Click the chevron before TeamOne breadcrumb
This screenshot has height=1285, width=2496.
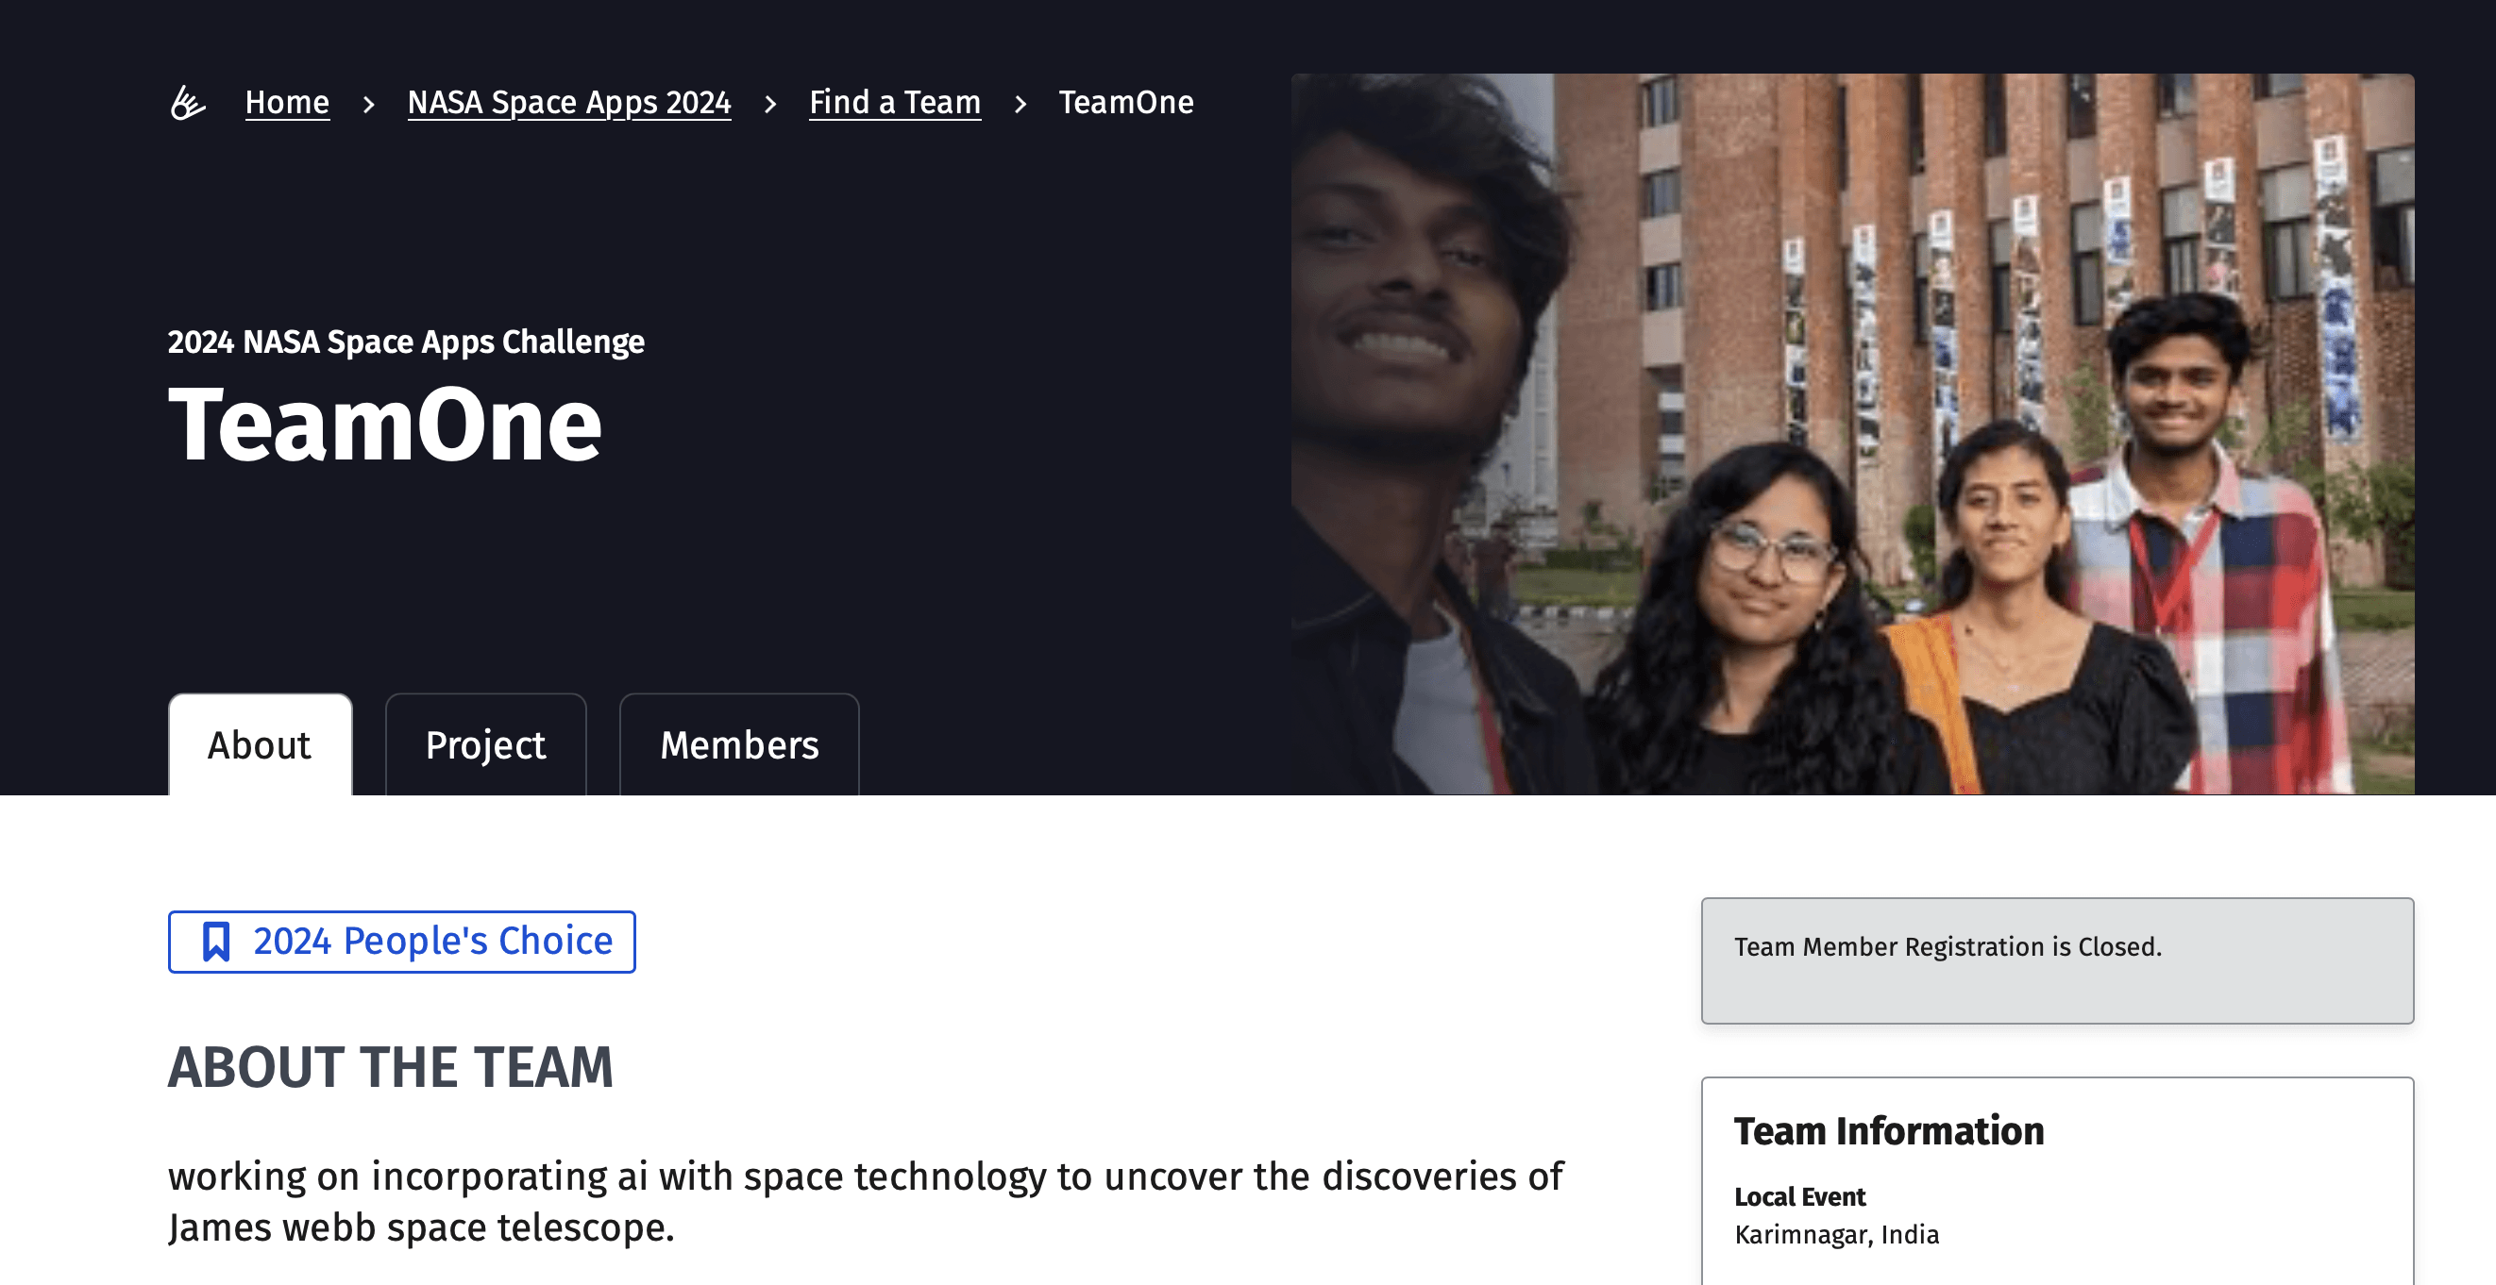click(x=1021, y=104)
